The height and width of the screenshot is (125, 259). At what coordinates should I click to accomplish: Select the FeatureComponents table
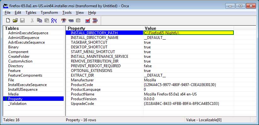click(25, 75)
